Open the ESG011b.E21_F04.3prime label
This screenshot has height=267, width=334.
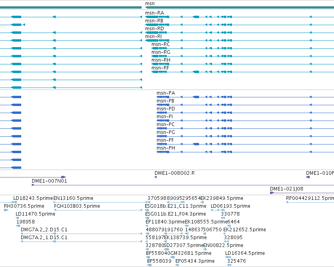click(175, 214)
